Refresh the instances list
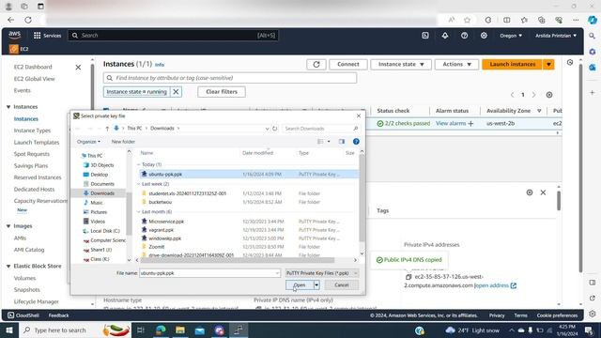The height and width of the screenshot is (338, 601). (x=316, y=65)
